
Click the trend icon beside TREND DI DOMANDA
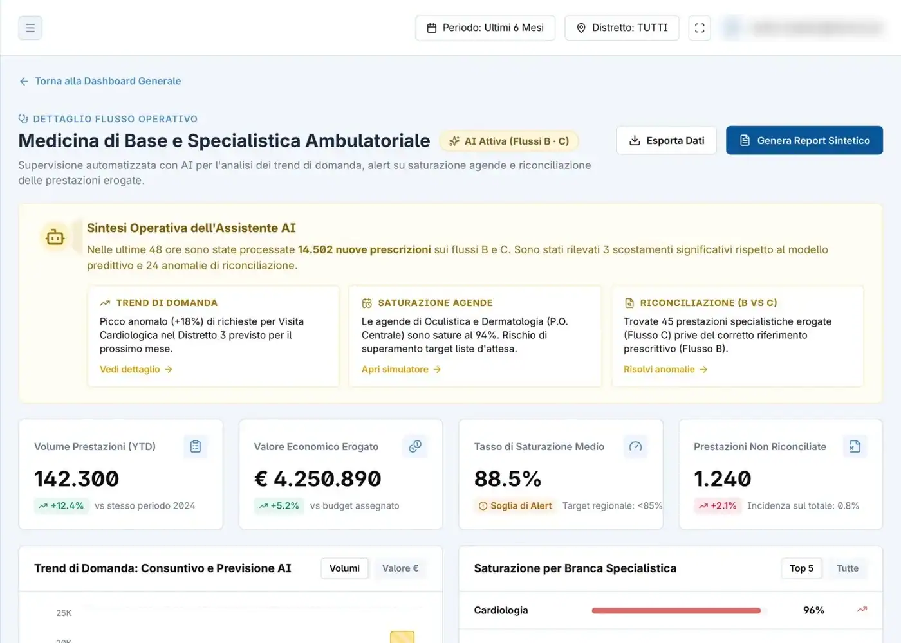coord(105,303)
